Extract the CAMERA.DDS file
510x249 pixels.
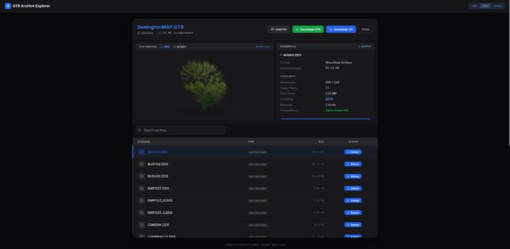tap(353, 225)
